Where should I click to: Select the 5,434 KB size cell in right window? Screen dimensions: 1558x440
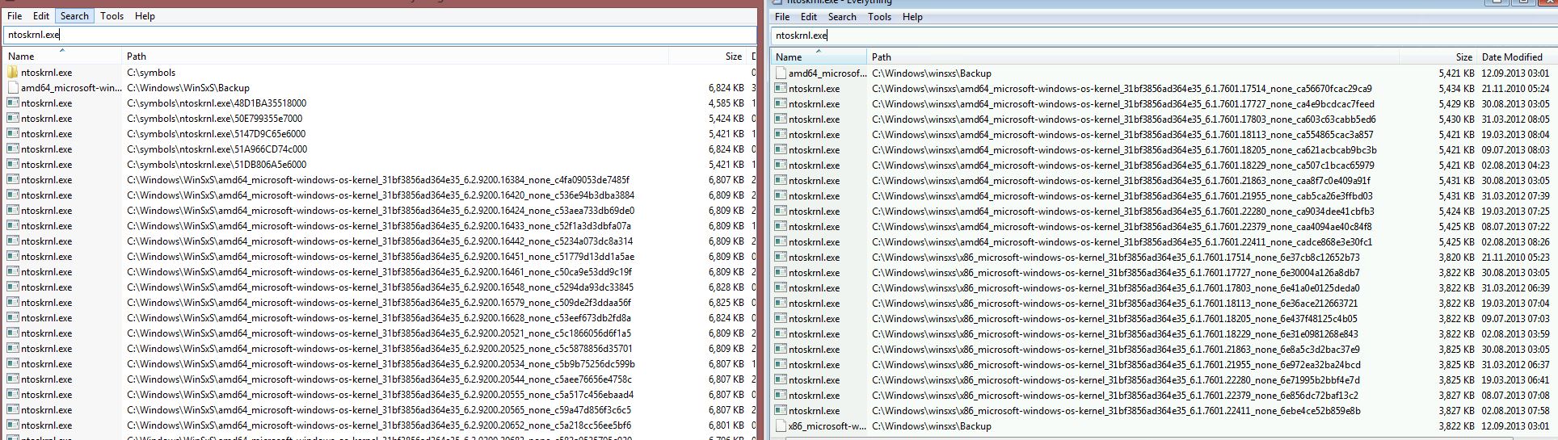tap(1456, 89)
